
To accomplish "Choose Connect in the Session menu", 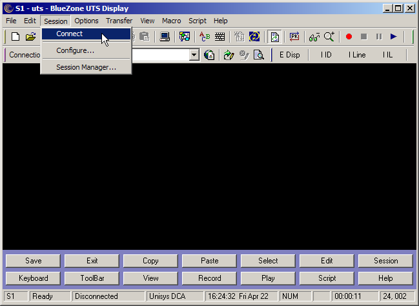I will pos(86,34).
